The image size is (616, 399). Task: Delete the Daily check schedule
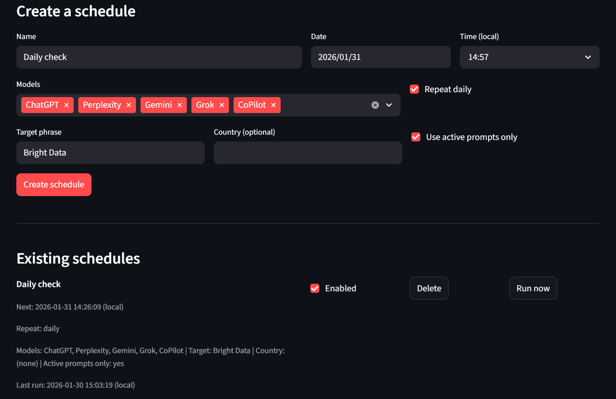click(429, 288)
